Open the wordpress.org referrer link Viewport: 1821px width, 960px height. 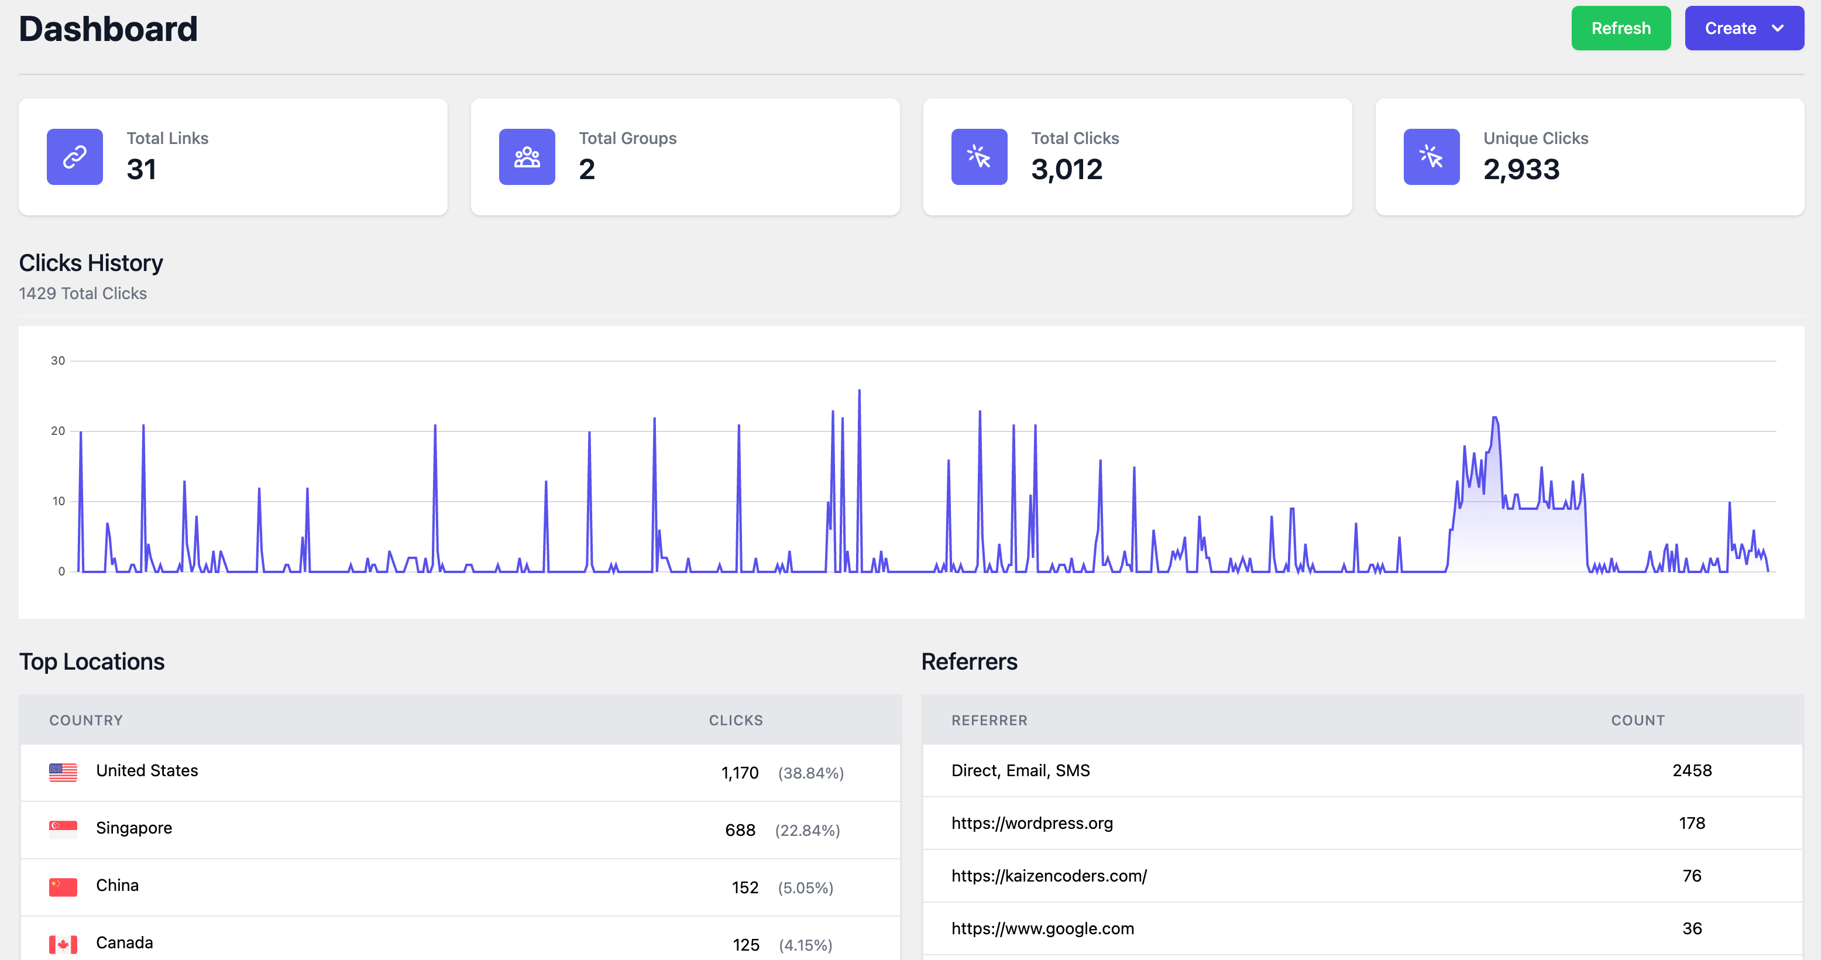pyautogui.click(x=1032, y=823)
